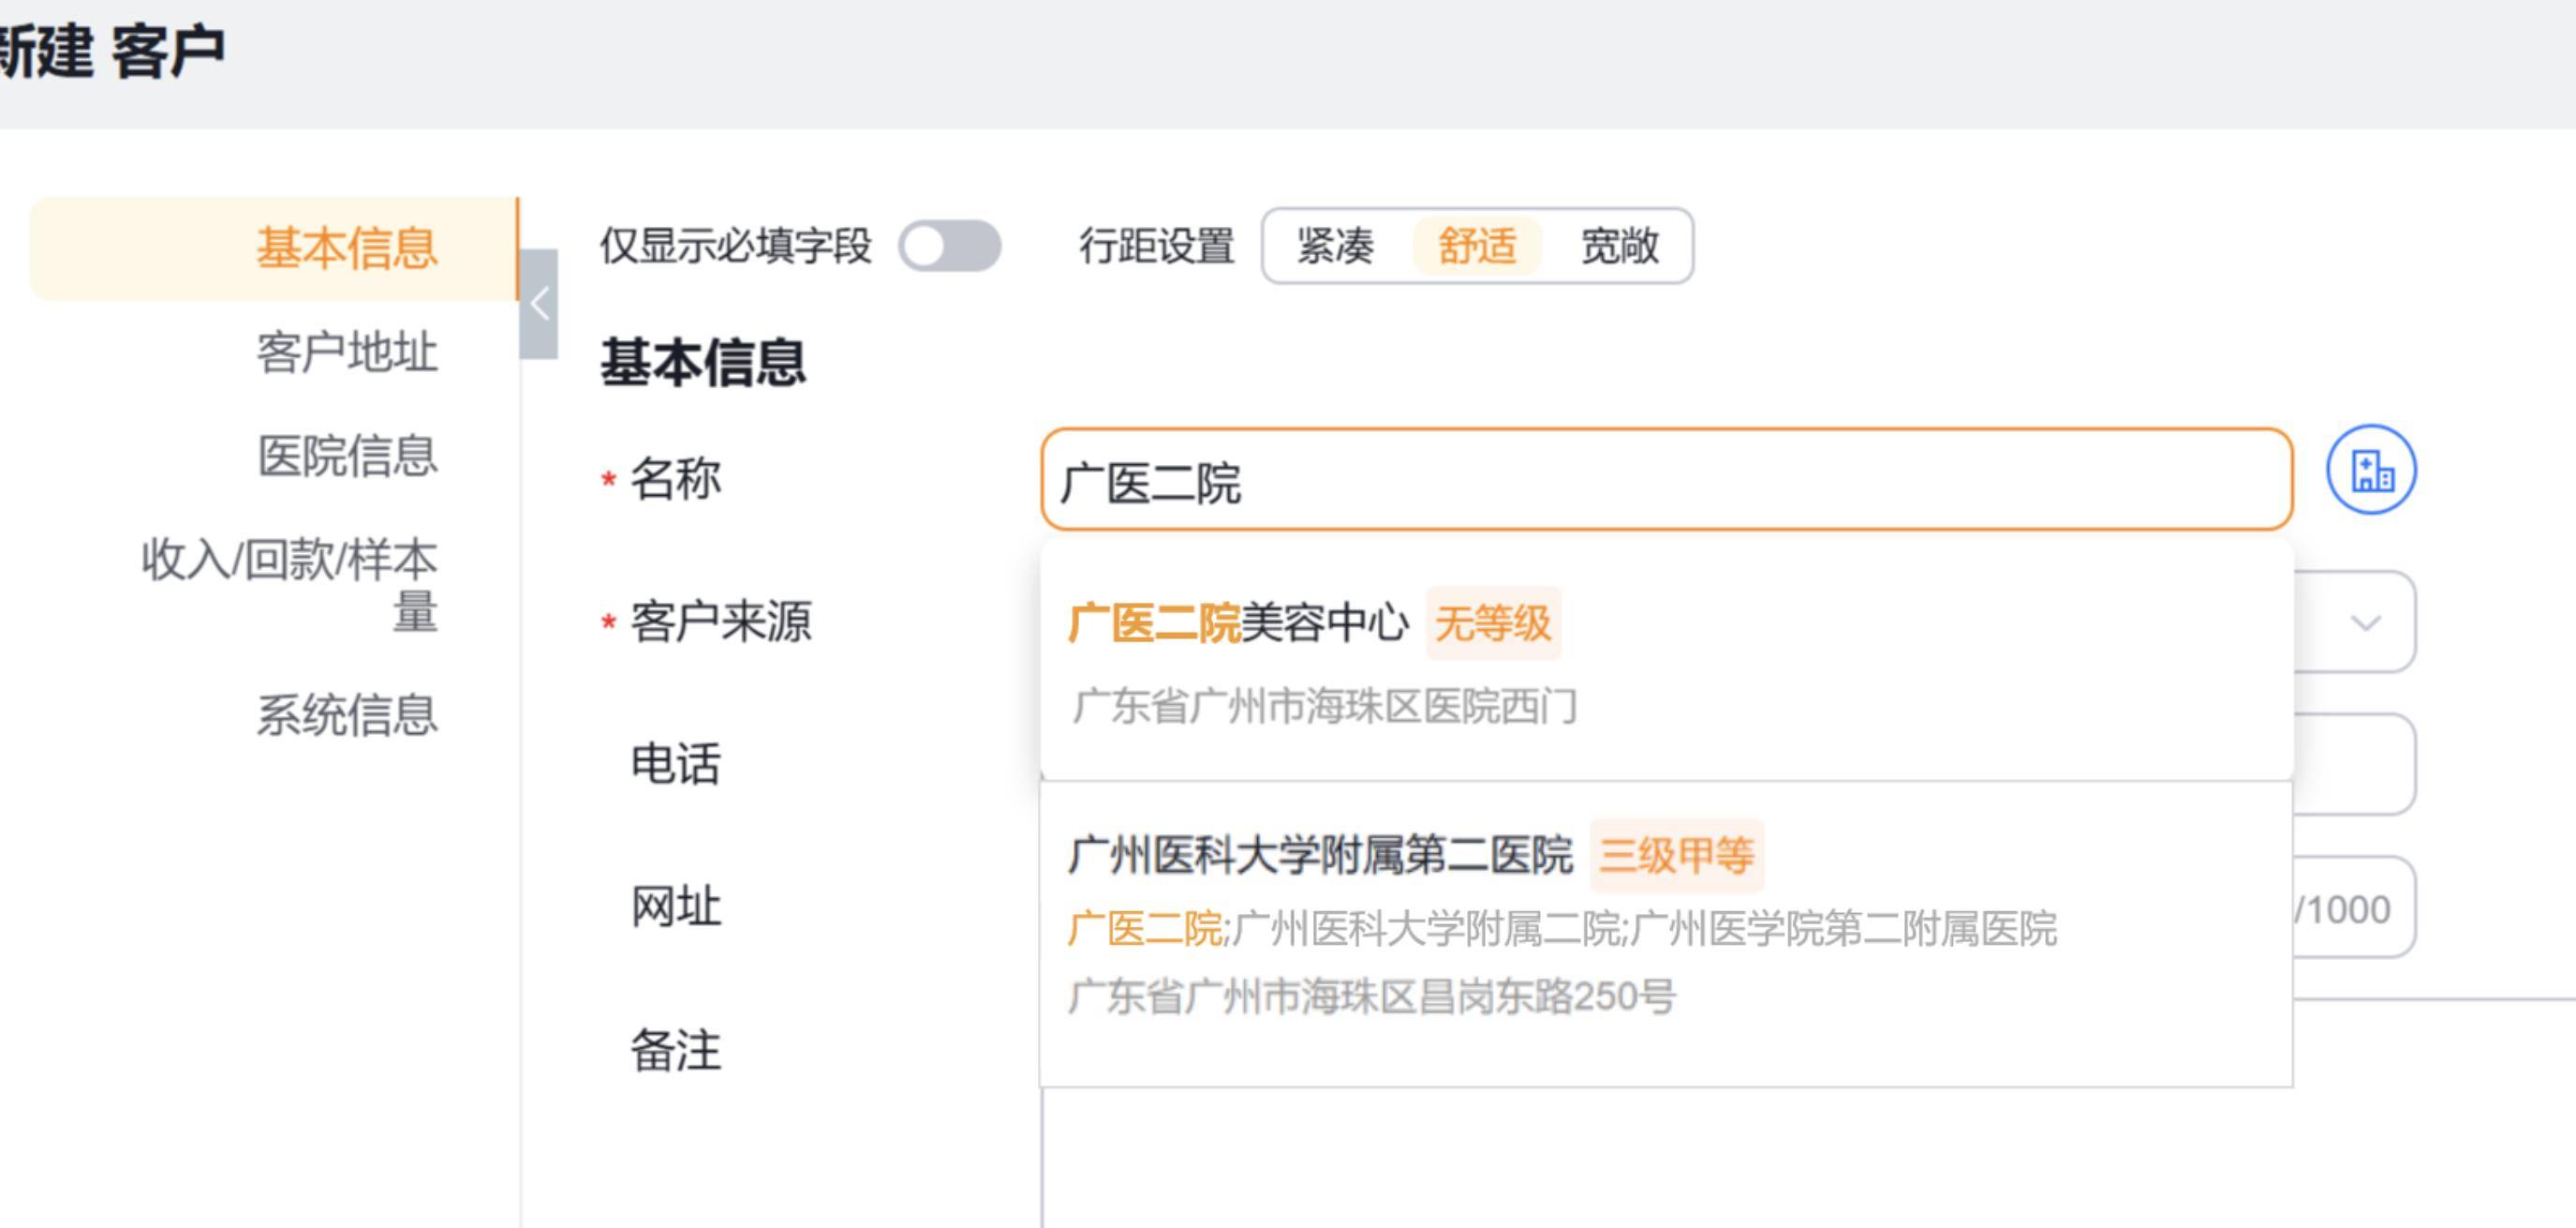Select 宽敞 line spacing option
Image resolution: width=2576 pixels, height=1228 pixels.
pos(1619,247)
